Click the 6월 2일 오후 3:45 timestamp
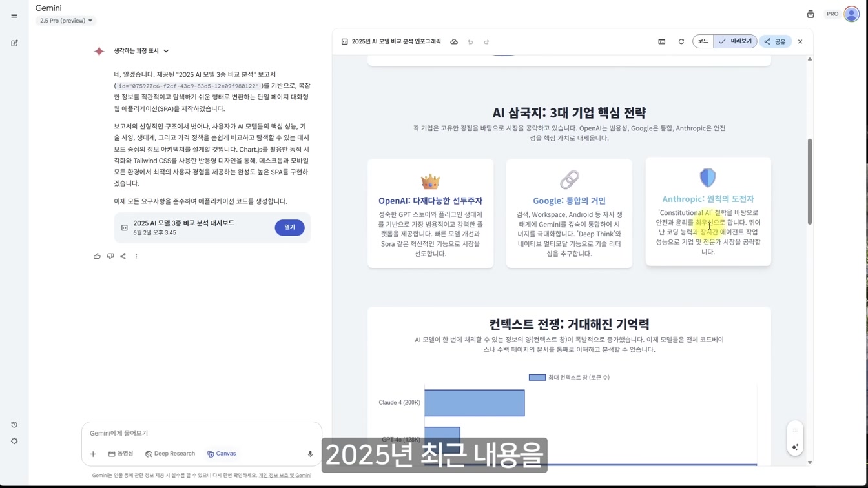 (x=154, y=232)
